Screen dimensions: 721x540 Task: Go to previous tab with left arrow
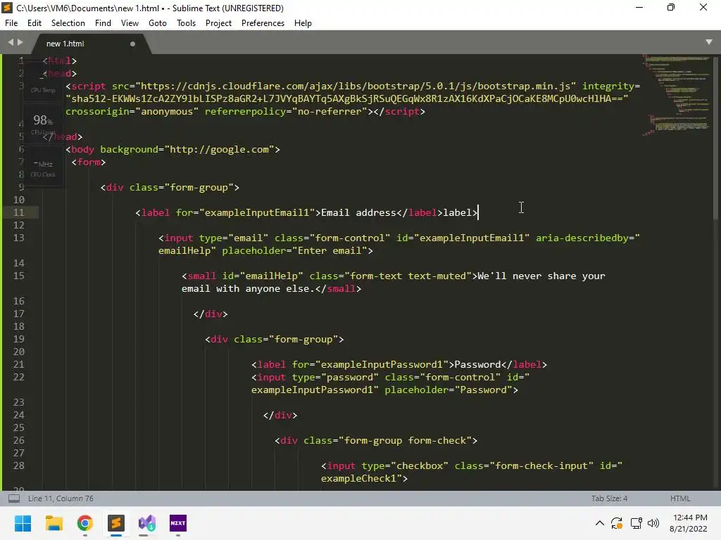pos(11,42)
